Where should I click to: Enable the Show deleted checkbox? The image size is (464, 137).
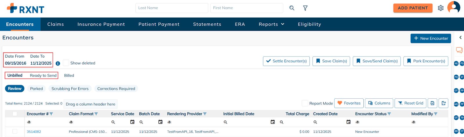pyautogui.click(x=66, y=63)
